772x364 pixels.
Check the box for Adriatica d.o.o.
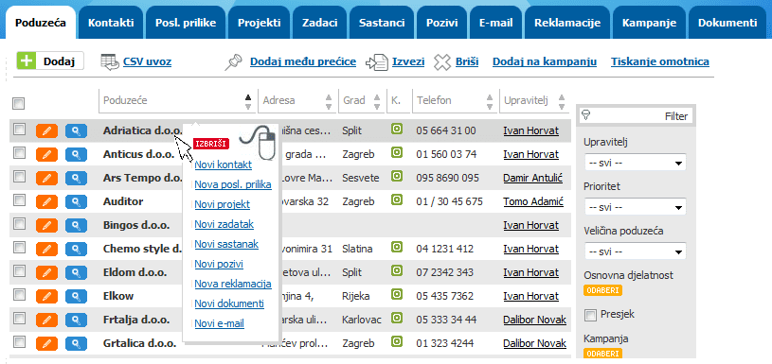[19, 130]
